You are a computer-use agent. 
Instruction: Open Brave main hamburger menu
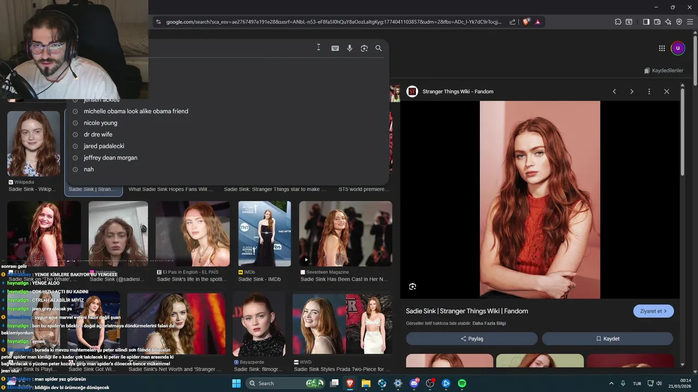(x=690, y=22)
